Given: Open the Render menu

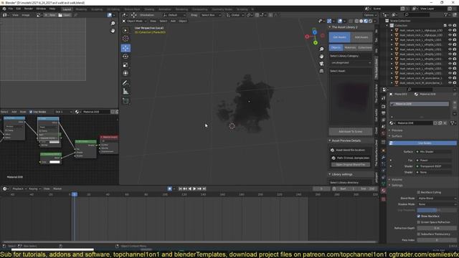Looking at the screenshot, I should click(29, 9).
